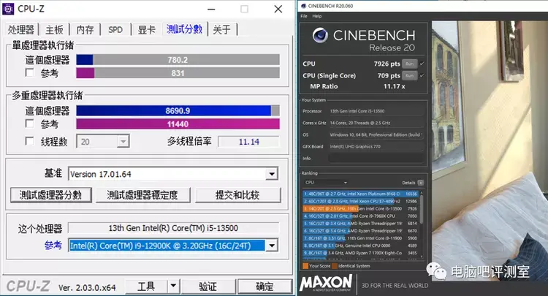The image size is (548, 296).
Task: Select ranking row Xeon Platinum 8168
Action: pos(360,194)
